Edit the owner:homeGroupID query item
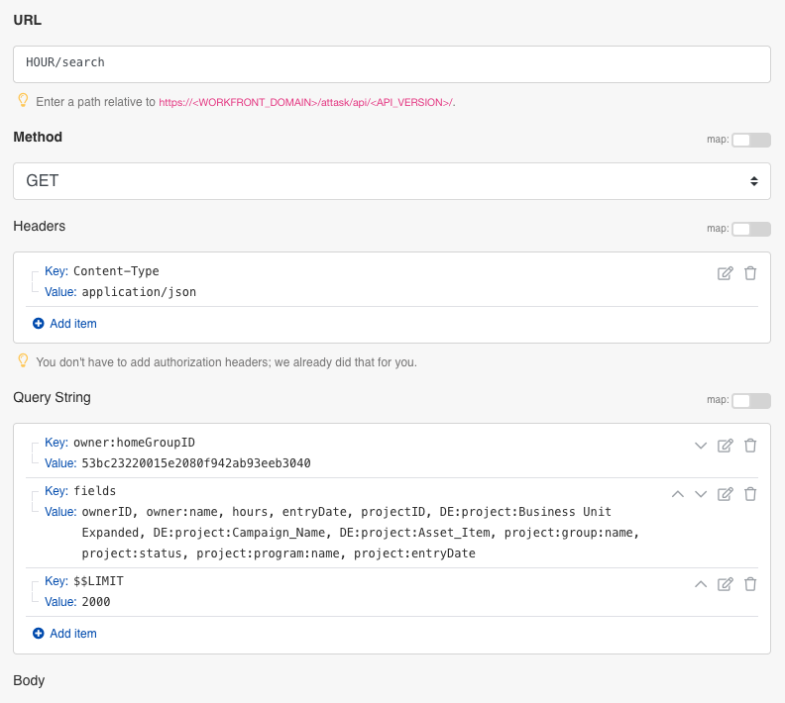 [x=725, y=446]
